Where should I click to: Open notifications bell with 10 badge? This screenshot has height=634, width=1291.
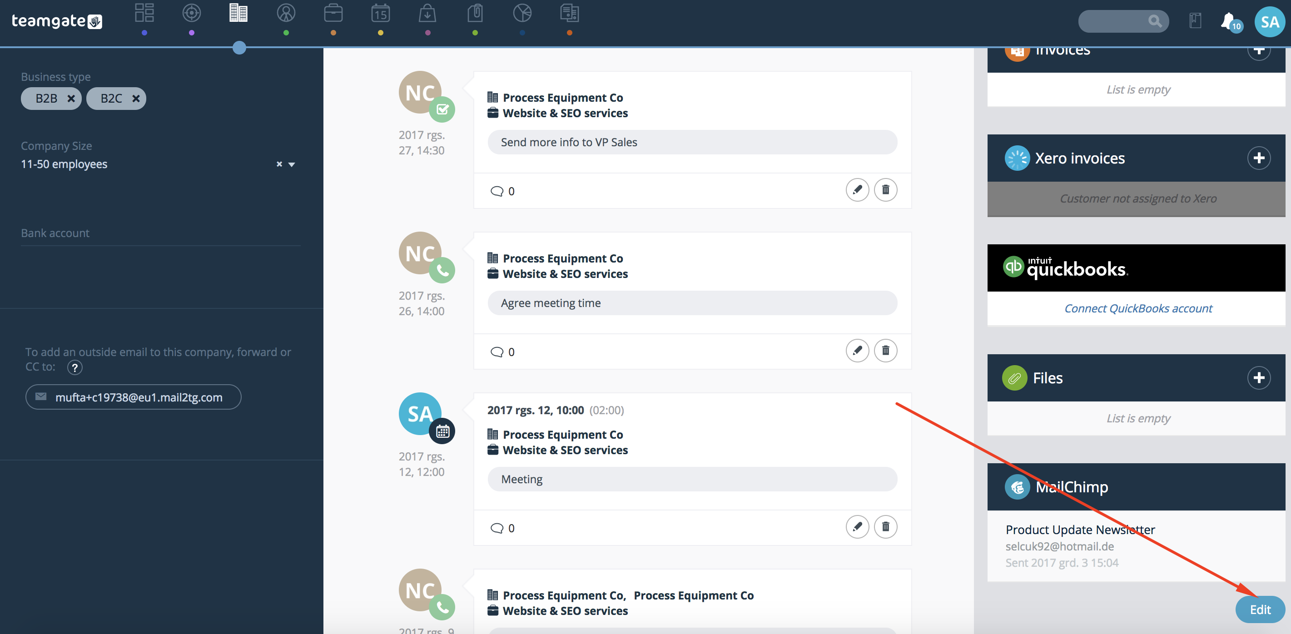(x=1231, y=22)
